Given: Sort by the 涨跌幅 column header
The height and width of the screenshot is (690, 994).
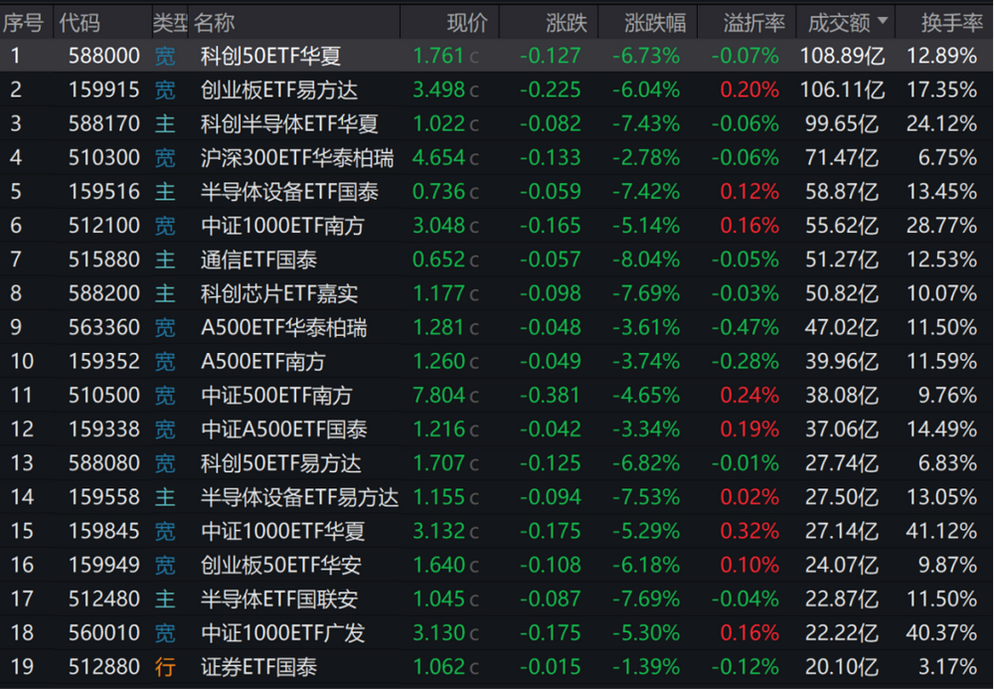Looking at the screenshot, I should [655, 23].
